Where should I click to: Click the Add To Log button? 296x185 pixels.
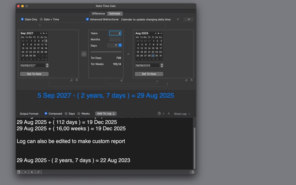[x=106, y=114]
